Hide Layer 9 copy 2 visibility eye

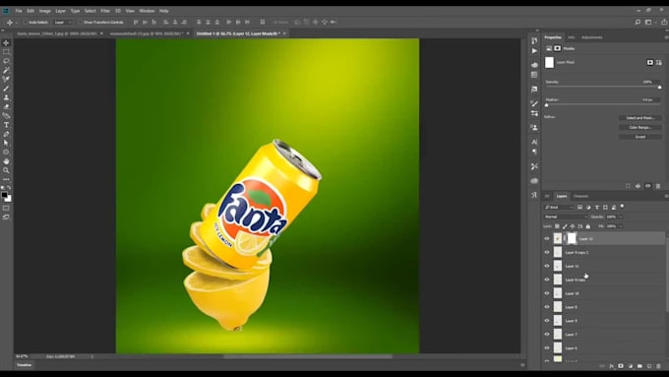pos(547,252)
